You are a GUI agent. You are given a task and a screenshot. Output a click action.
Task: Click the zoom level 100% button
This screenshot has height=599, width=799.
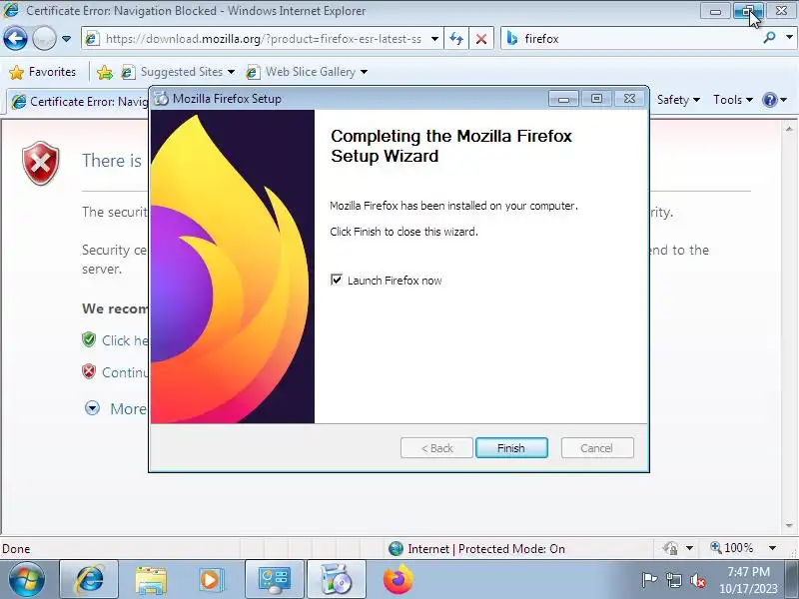point(732,548)
